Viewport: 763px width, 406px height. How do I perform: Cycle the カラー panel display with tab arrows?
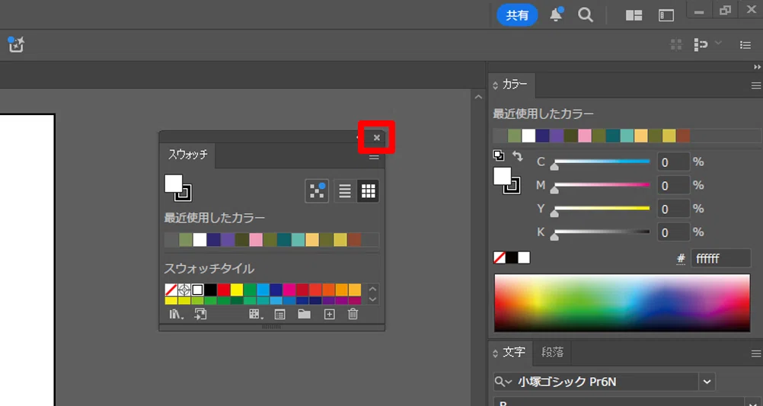click(x=496, y=85)
